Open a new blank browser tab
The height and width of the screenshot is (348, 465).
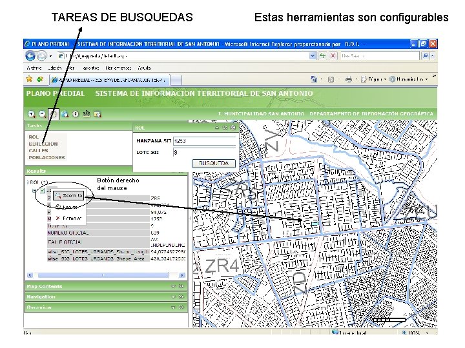(x=176, y=80)
